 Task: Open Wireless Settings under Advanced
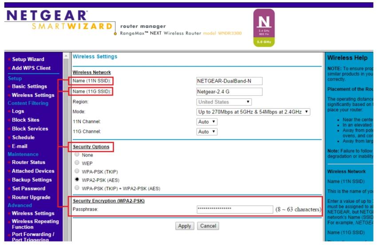click(x=33, y=213)
